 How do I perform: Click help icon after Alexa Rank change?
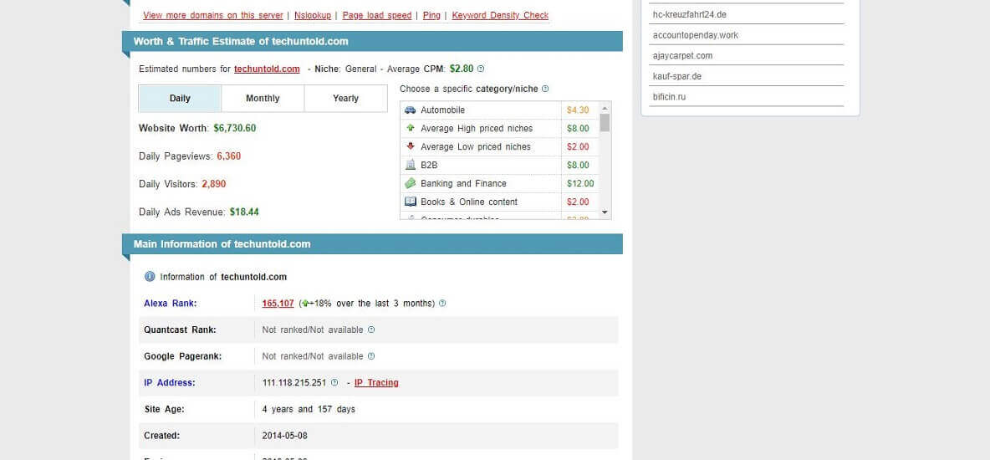pos(442,304)
